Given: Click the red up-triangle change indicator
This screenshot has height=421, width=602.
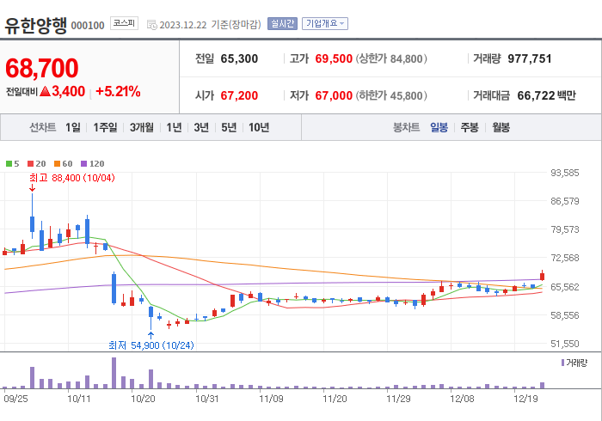Looking at the screenshot, I should pos(46,91).
